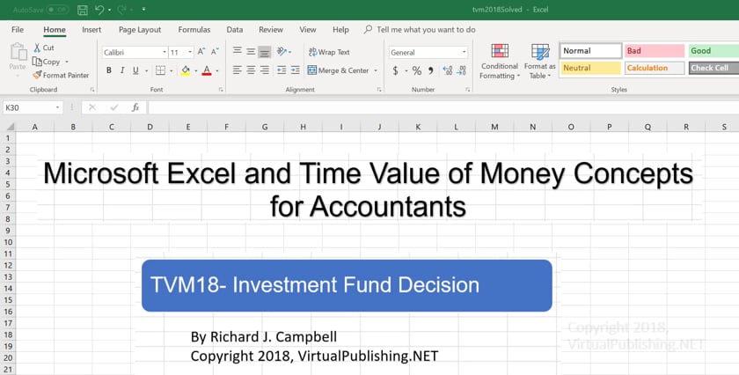Apply the Bad cell style
This screenshot has height=375, width=739.
[655, 51]
